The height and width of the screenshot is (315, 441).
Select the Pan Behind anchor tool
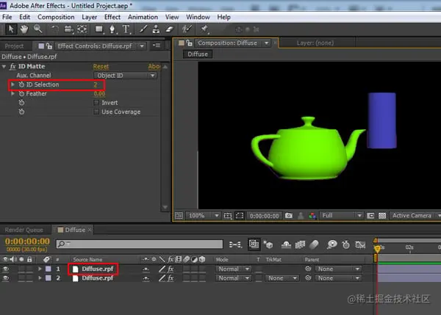click(82, 29)
